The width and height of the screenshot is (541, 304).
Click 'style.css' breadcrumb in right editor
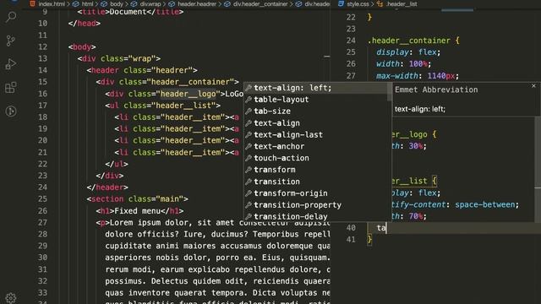coord(358,3)
